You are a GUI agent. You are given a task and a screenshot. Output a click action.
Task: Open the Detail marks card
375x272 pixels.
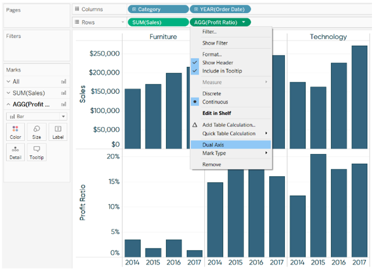[15, 152]
